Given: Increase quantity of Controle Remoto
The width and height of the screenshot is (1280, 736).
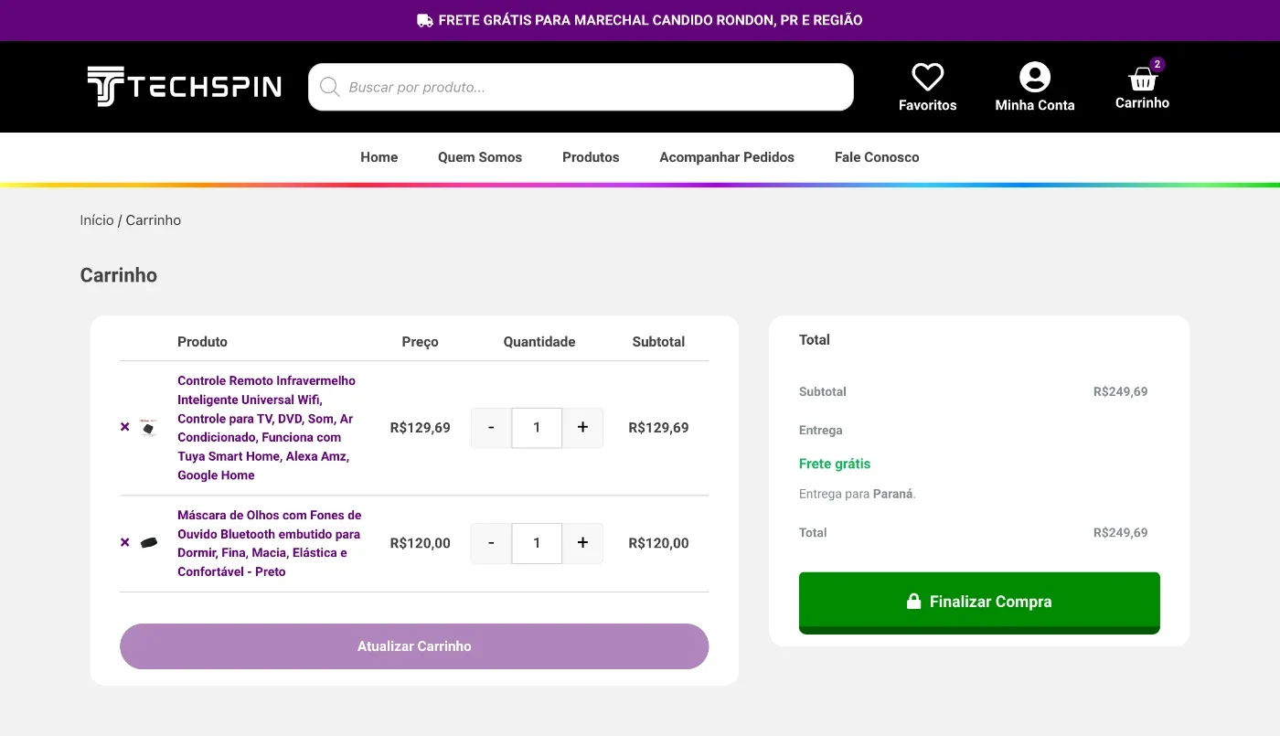Looking at the screenshot, I should [x=582, y=428].
